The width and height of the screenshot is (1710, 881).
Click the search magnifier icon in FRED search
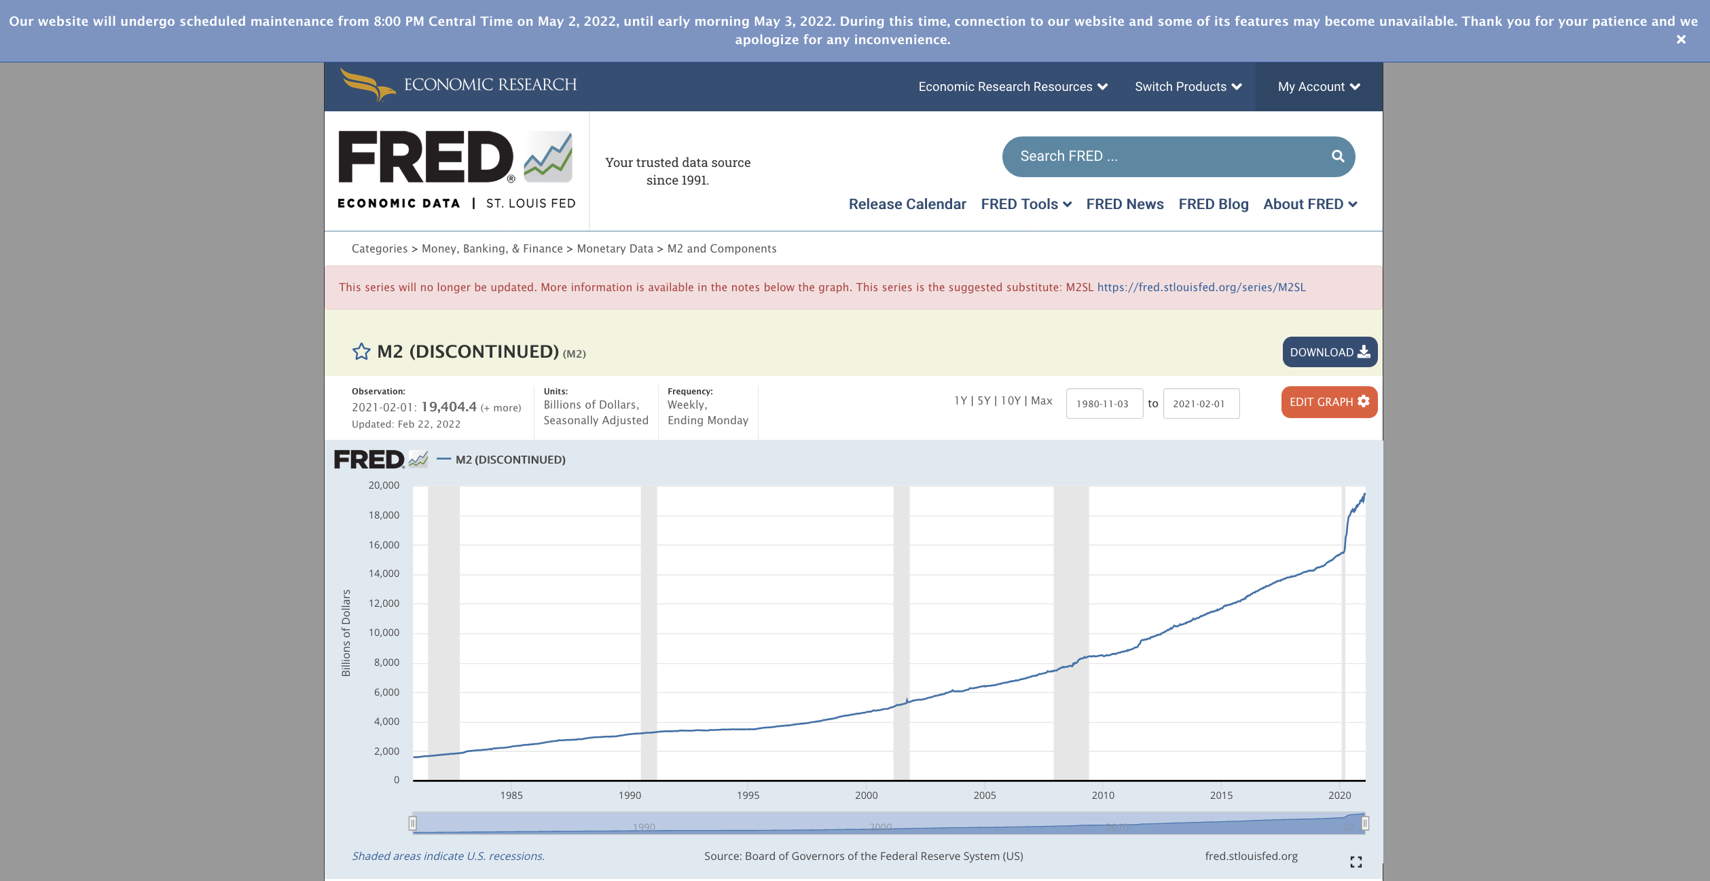click(1337, 156)
